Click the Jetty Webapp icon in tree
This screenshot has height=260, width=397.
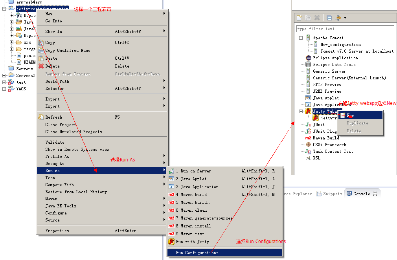[x=308, y=111]
